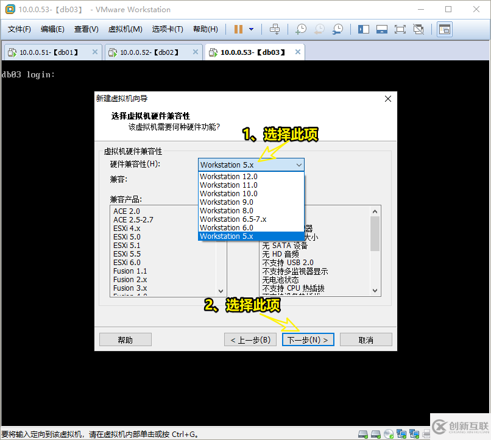Close the db01 tab
This screenshot has height=440, width=491.
click(95, 52)
